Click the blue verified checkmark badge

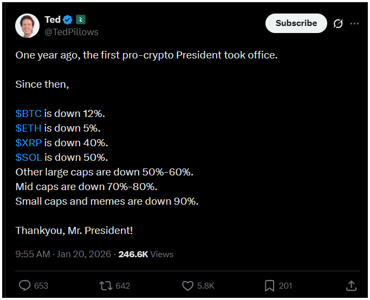68,20
